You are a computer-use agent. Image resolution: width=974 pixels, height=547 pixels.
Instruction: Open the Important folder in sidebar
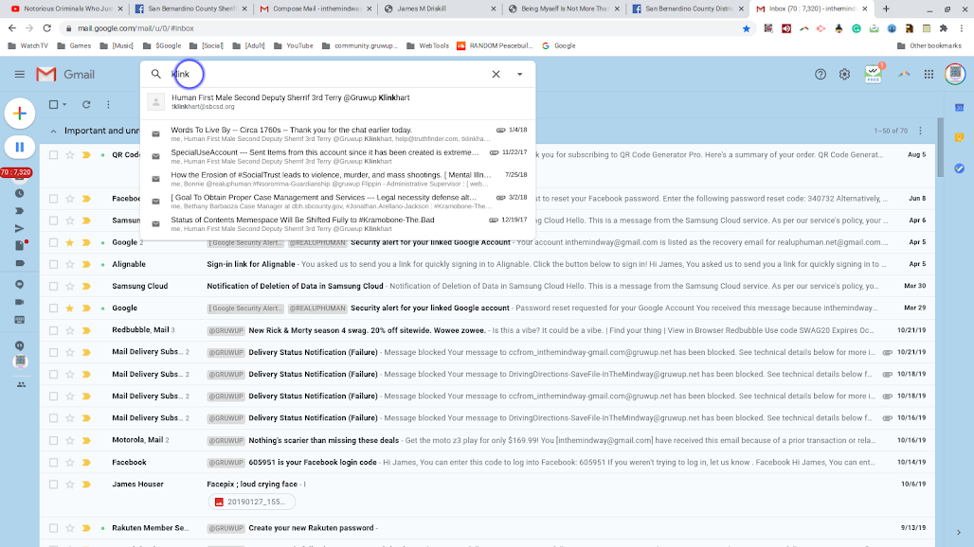pos(20,211)
